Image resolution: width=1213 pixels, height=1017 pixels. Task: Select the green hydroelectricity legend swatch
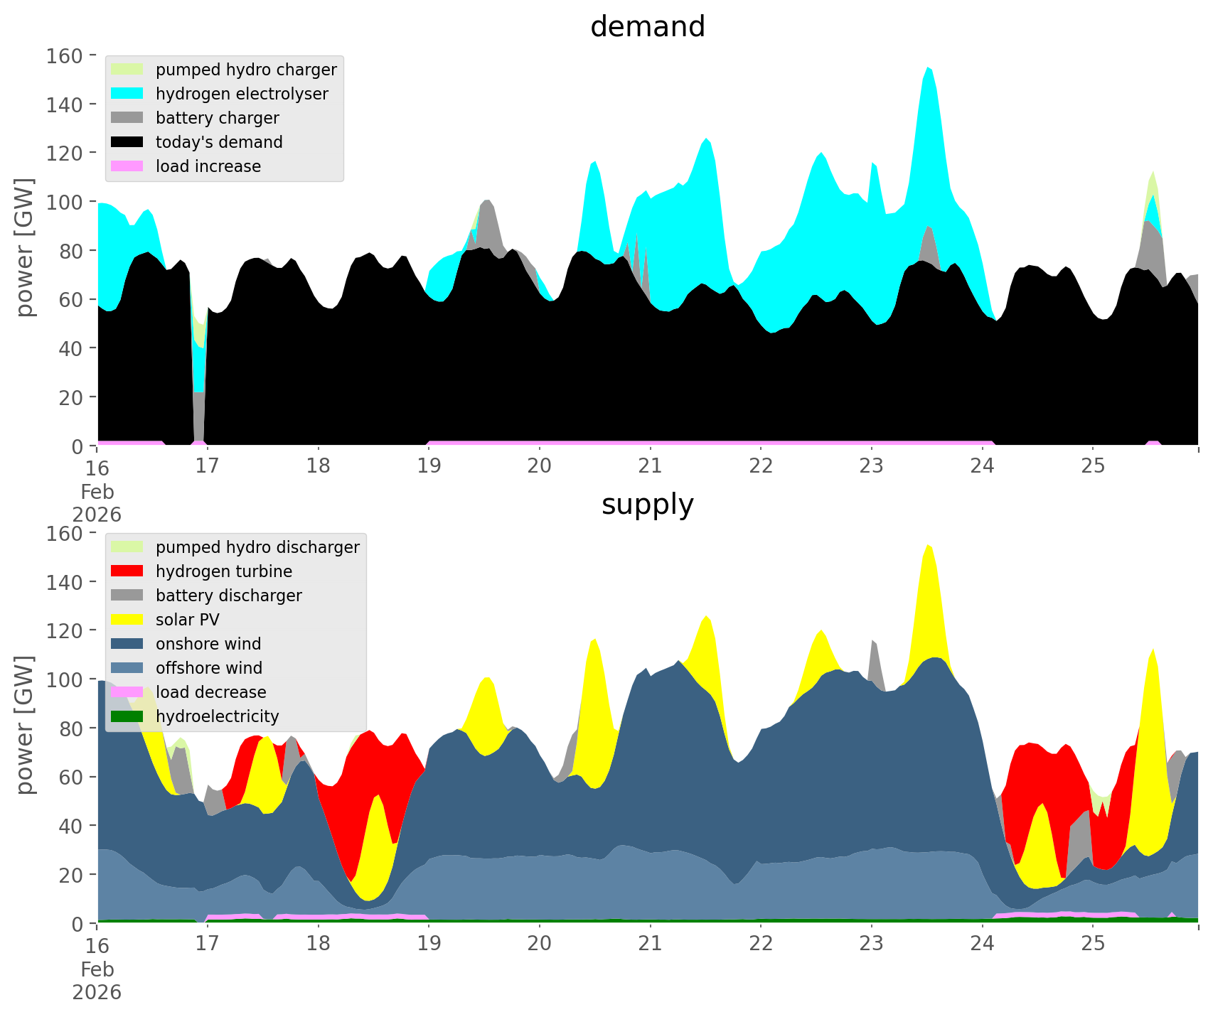tap(127, 716)
